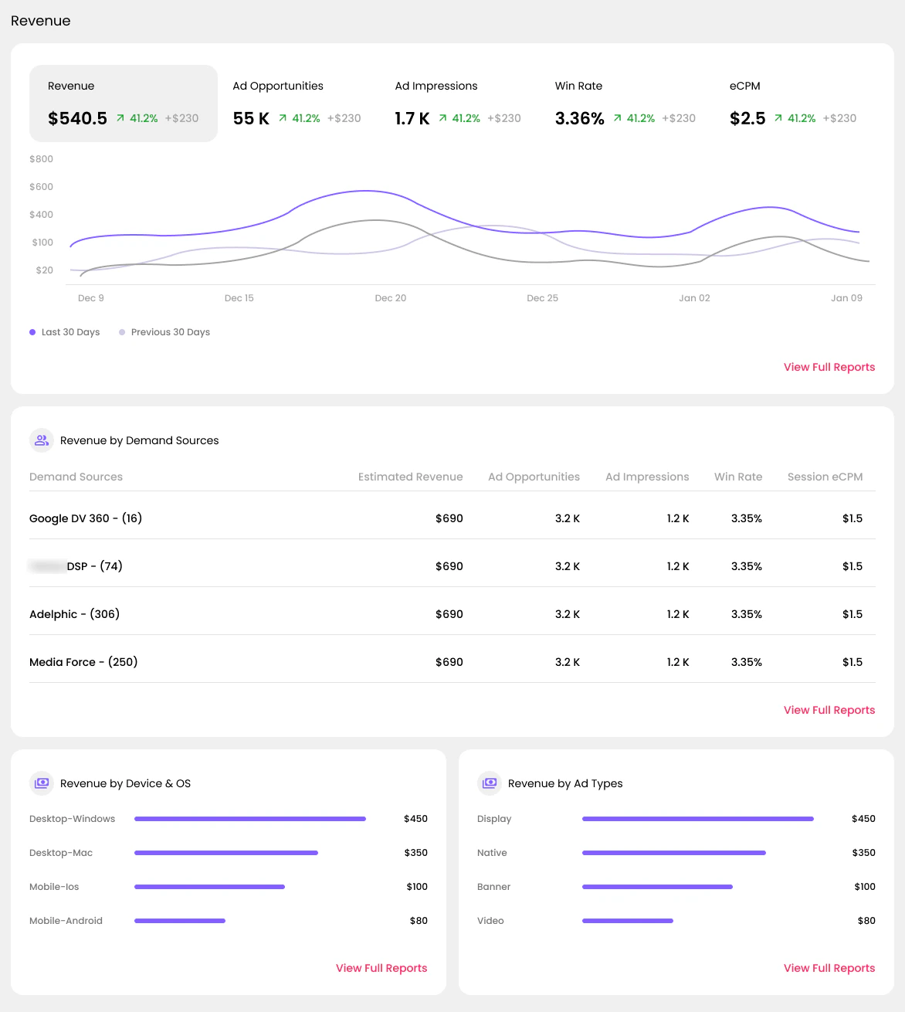Sort by the Win Rate column header
The image size is (905, 1012).
(x=738, y=477)
